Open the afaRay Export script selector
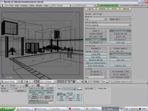This screenshot has height=111, width=148. 113,81
